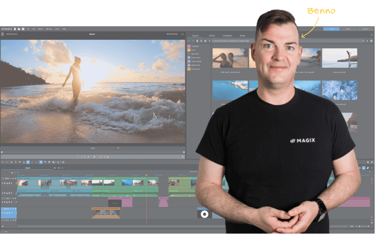Viewport: 375px width, 234px height.
Task: Select the Title T tool in toolbar
Action: pyautogui.click(x=15, y=162)
